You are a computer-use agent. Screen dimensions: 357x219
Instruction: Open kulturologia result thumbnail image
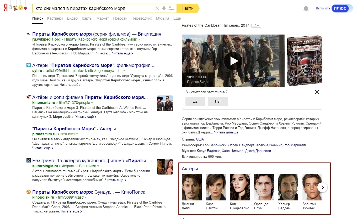[165, 167]
